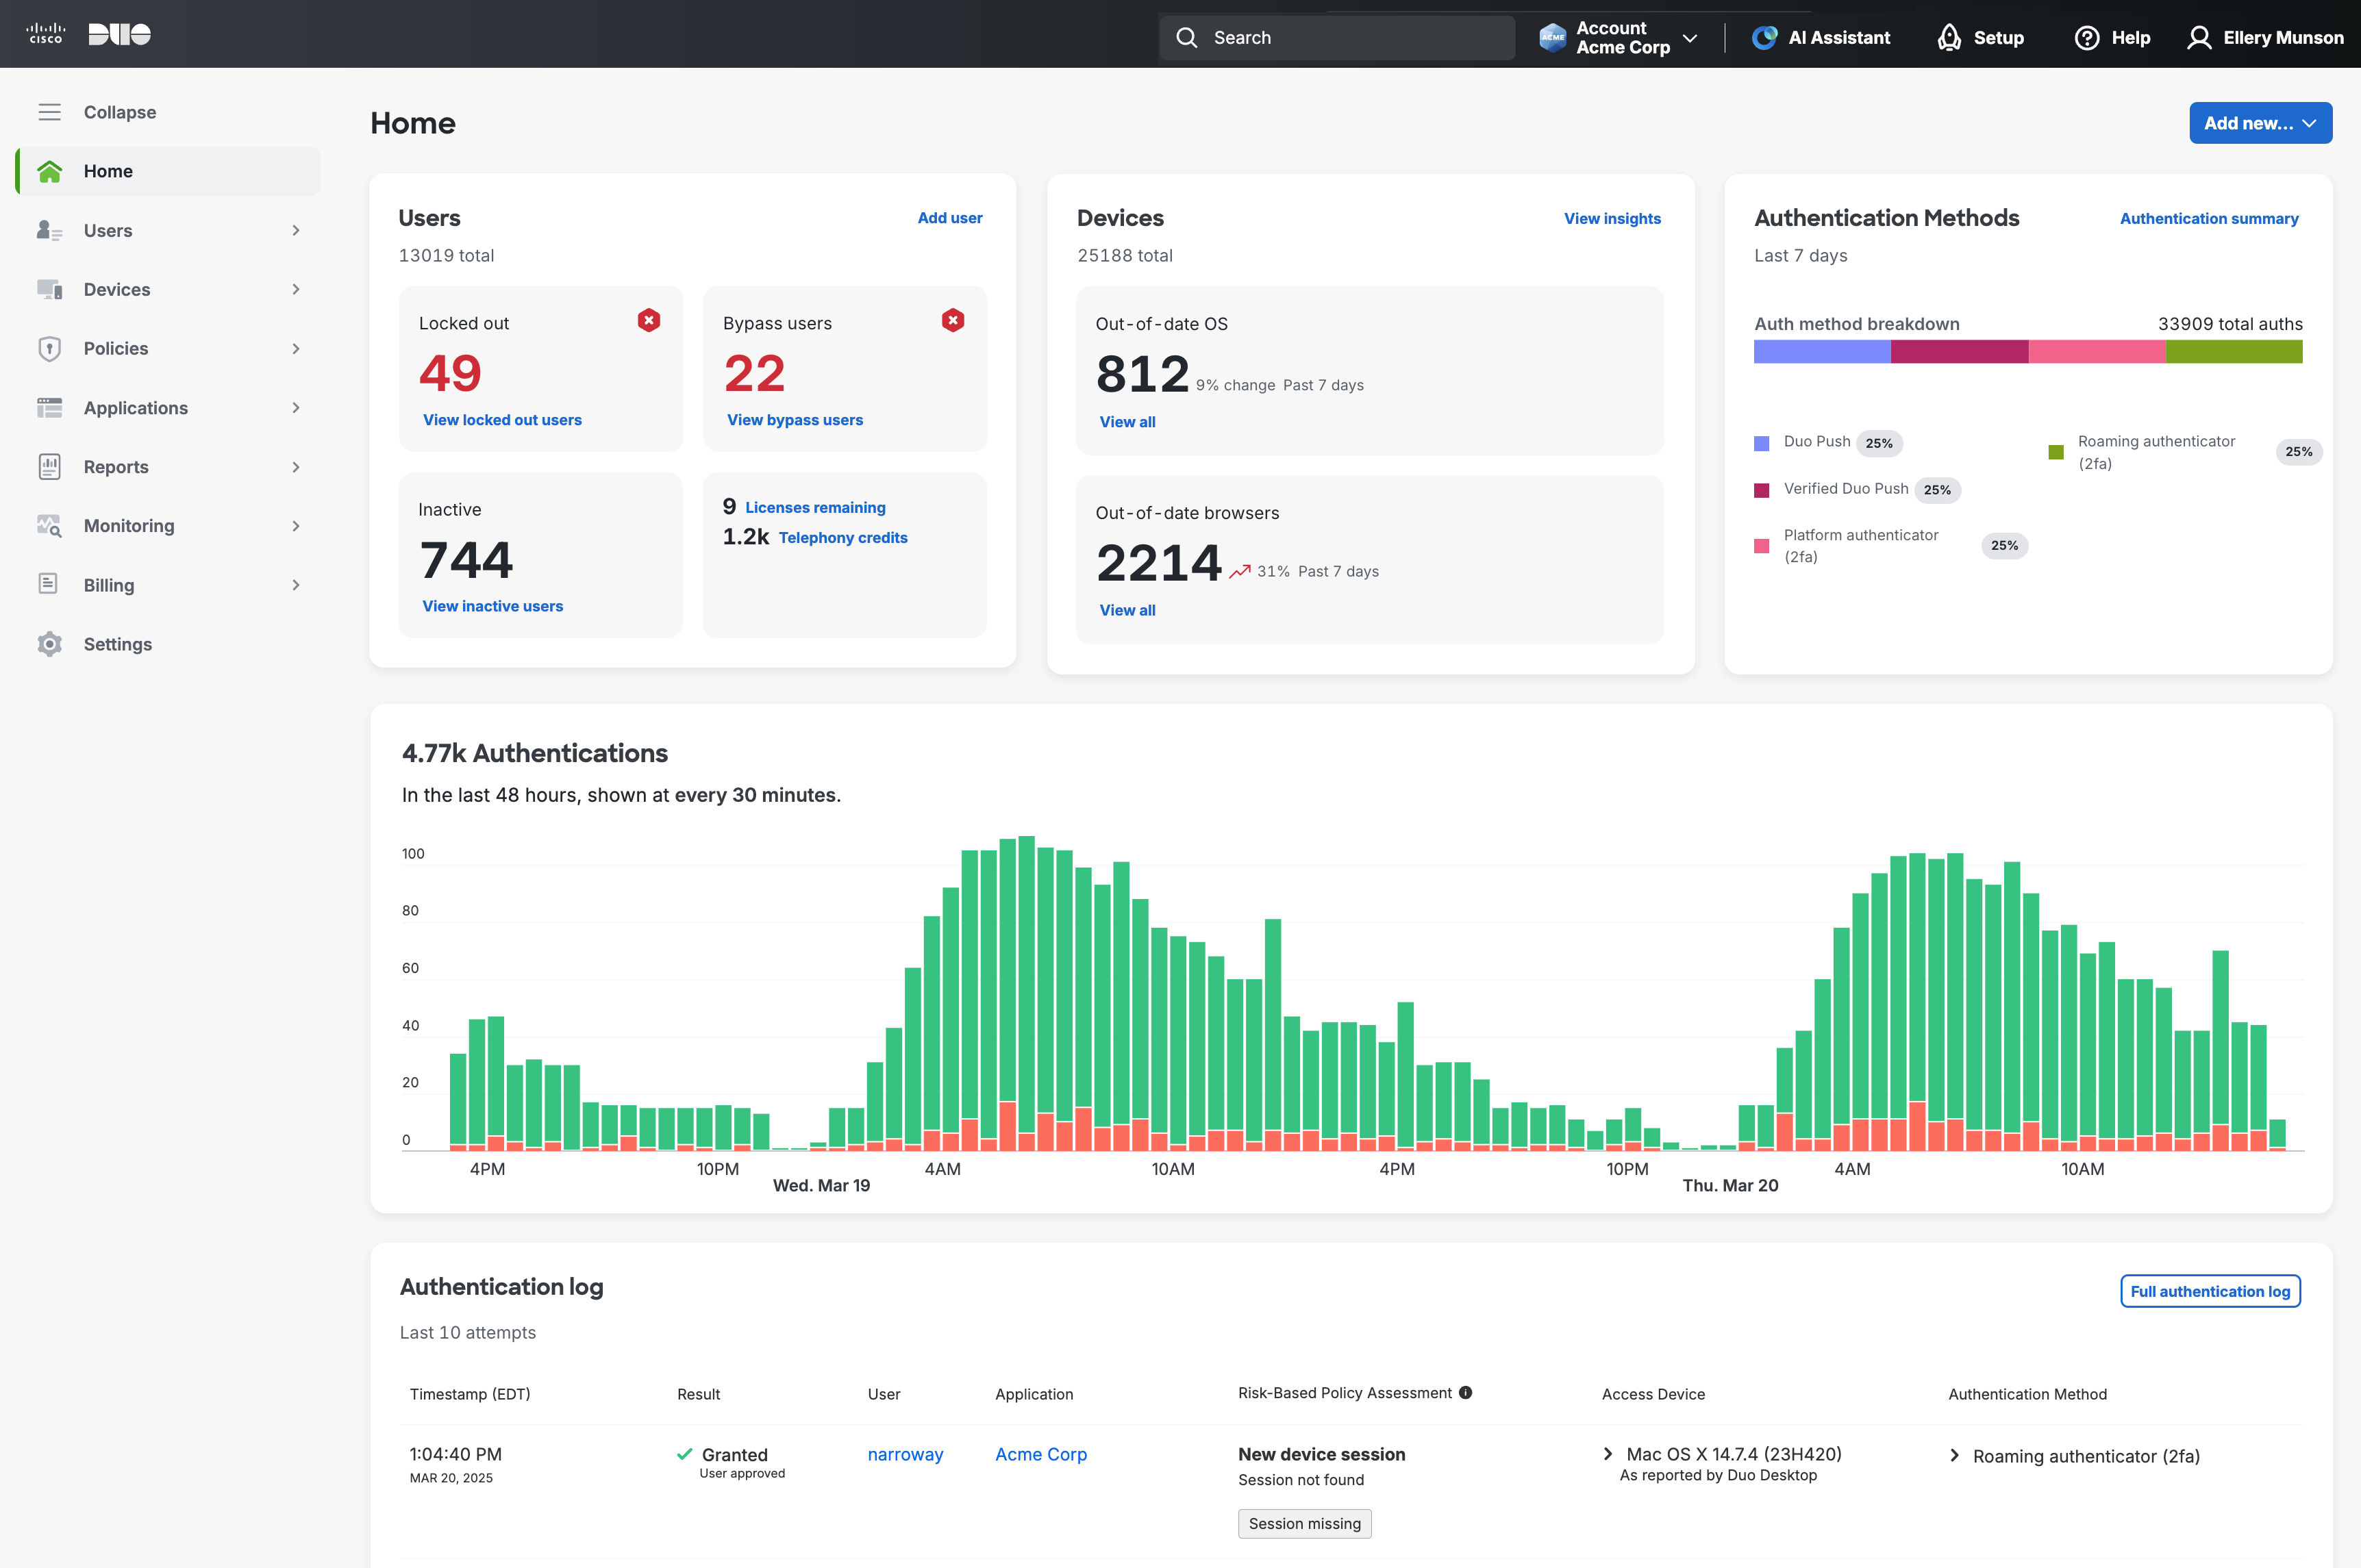Select Applications in the sidebar

(135, 407)
